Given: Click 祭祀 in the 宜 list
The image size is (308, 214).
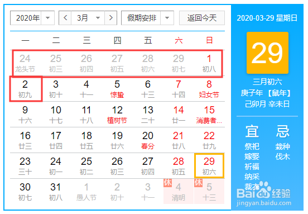Looking at the screenshot, I should (252, 146).
